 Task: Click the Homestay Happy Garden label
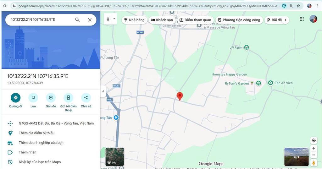[x=229, y=74]
